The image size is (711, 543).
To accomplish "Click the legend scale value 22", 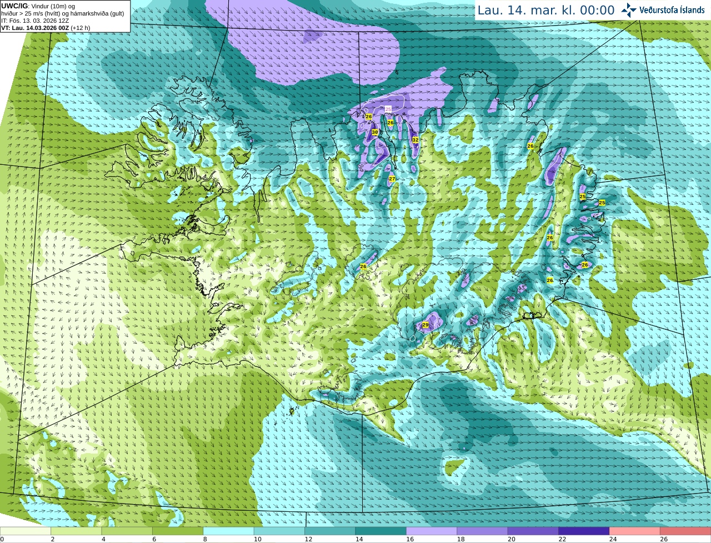I will coord(562,539).
